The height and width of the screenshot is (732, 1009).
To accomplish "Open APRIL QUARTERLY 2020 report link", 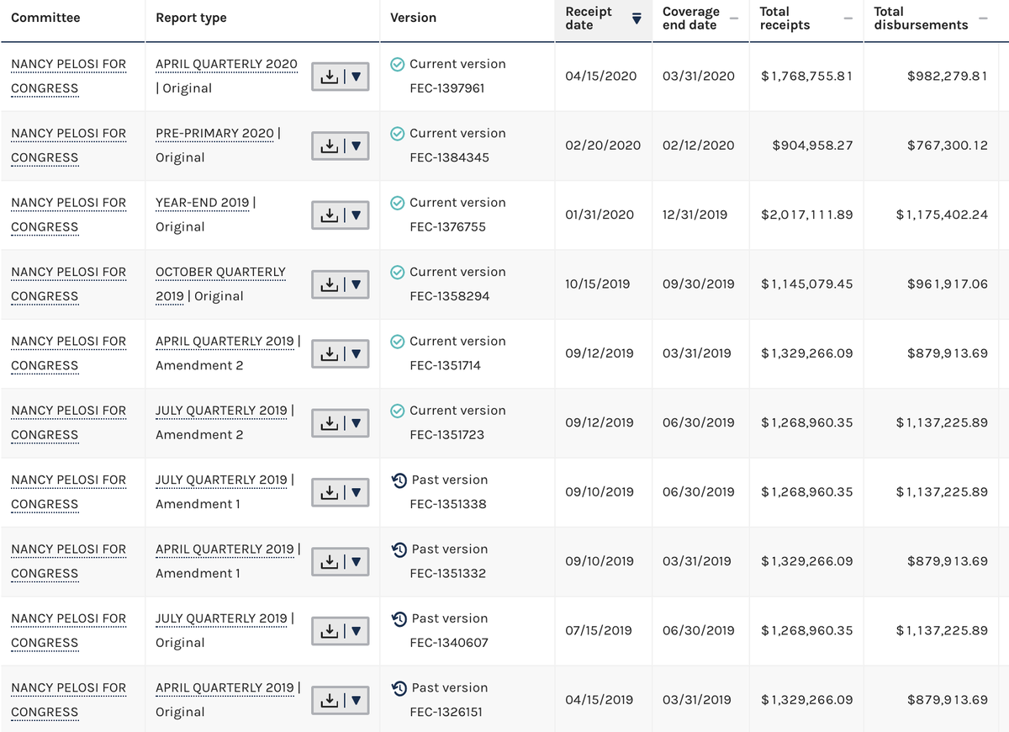I will (226, 64).
